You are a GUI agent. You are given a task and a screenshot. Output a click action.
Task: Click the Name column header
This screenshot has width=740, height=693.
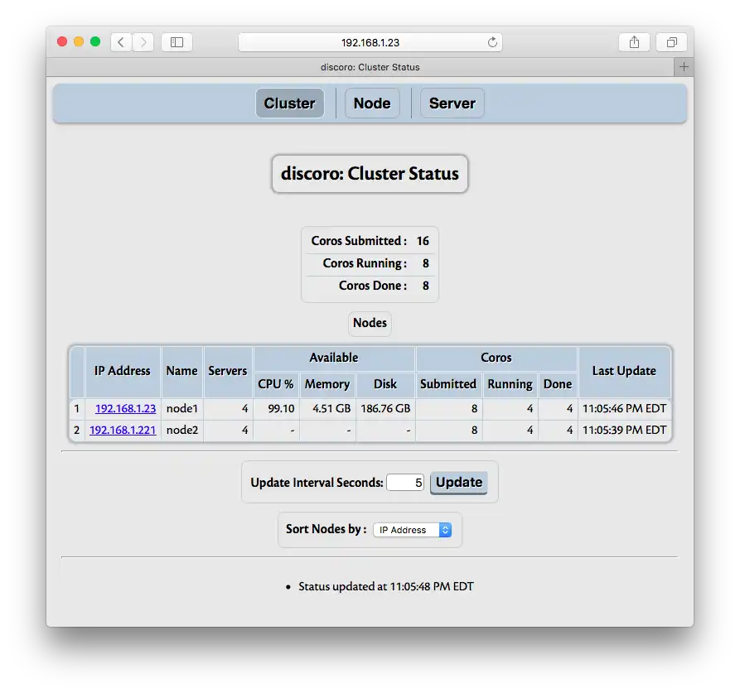tap(181, 371)
